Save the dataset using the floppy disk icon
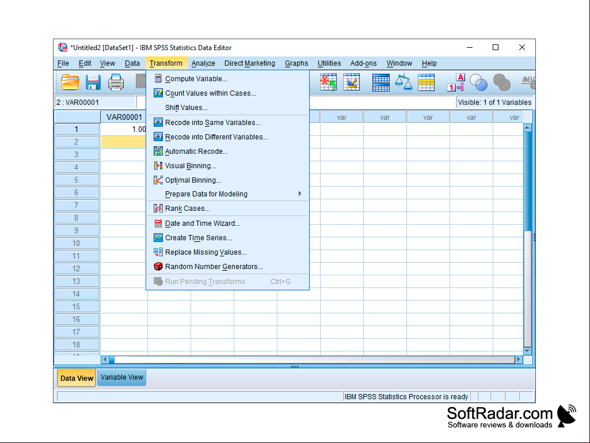Viewport: 590px width, 443px height. tap(93, 82)
